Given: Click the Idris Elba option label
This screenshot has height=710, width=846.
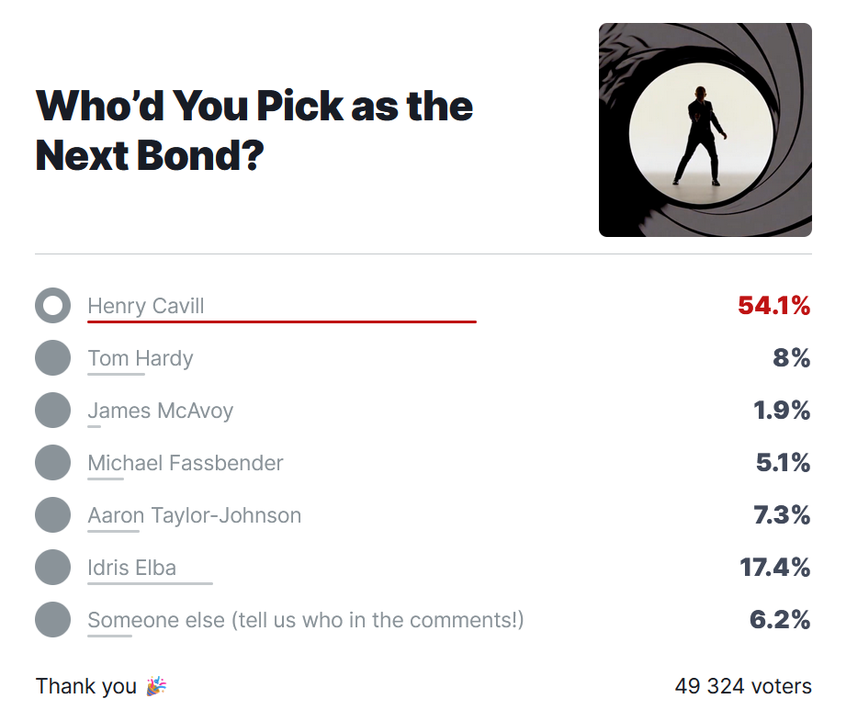Looking at the screenshot, I should point(131,568).
